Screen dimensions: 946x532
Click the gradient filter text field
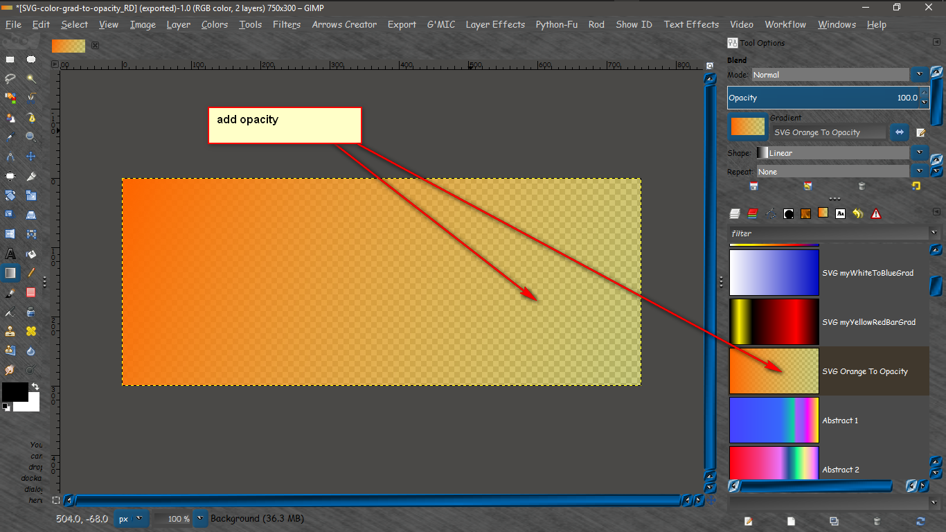click(828, 233)
